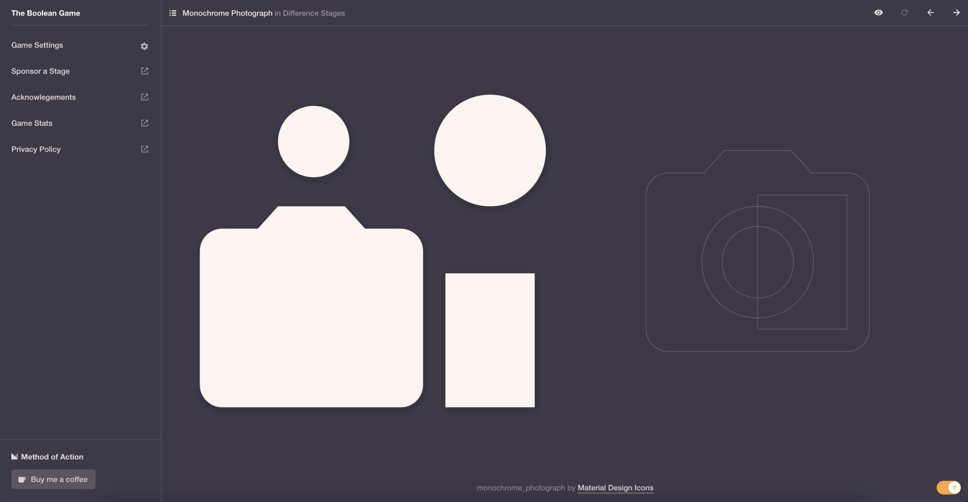
Task: Click the title The Boolean Game
Action: (45, 13)
